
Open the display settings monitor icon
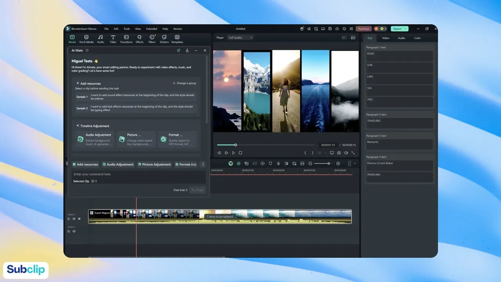[x=332, y=153]
